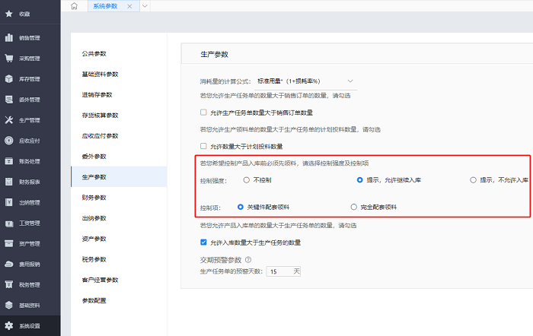Close the 系统参数 tab
Image resolution: width=533 pixels, height=336 pixels.
(129, 6)
